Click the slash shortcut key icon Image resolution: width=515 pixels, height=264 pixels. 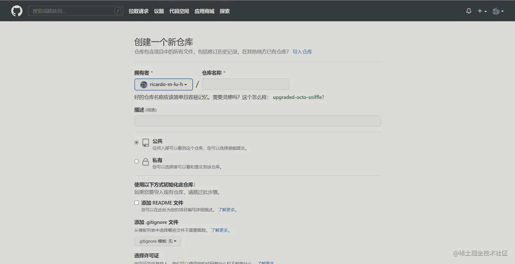coord(118,11)
